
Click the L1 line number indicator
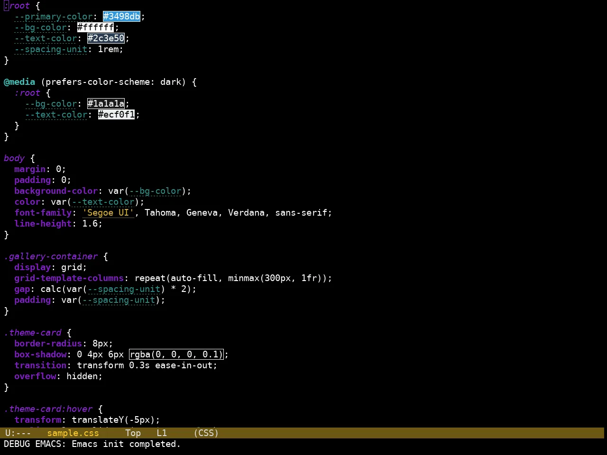point(162,433)
